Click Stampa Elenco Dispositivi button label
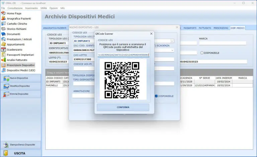257x157 pixels. pyautogui.click(x=22, y=145)
